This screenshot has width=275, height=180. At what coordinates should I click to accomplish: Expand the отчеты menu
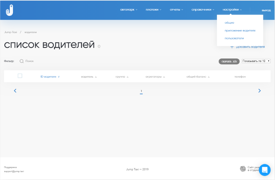[x=176, y=10]
